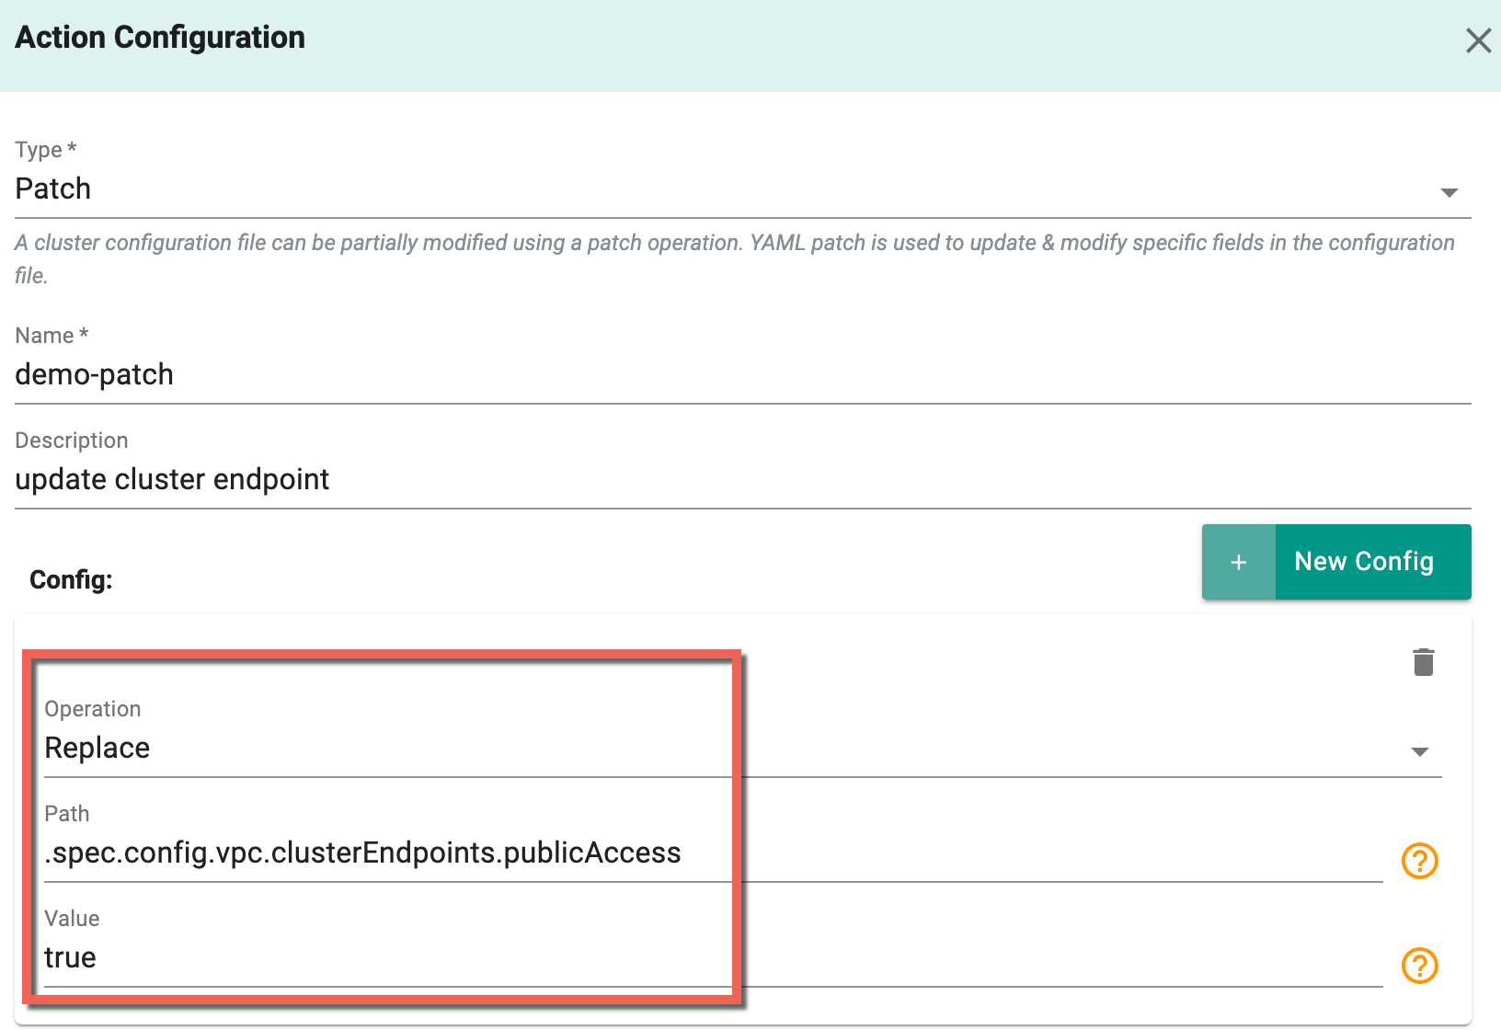
Task: Click the plus icon on New Config
Action: 1238,562
